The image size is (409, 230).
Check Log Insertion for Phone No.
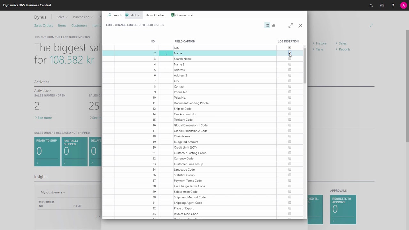coord(290,92)
